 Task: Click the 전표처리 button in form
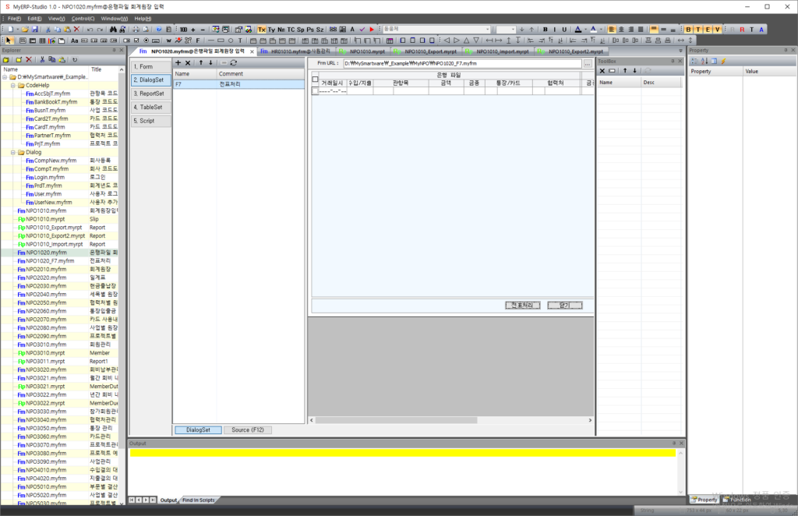[x=523, y=306]
